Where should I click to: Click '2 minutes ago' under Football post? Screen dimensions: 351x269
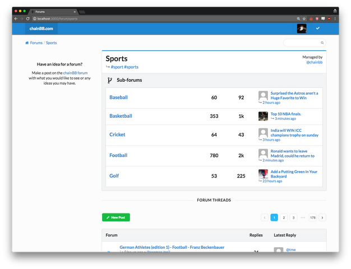tap(273, 160)
